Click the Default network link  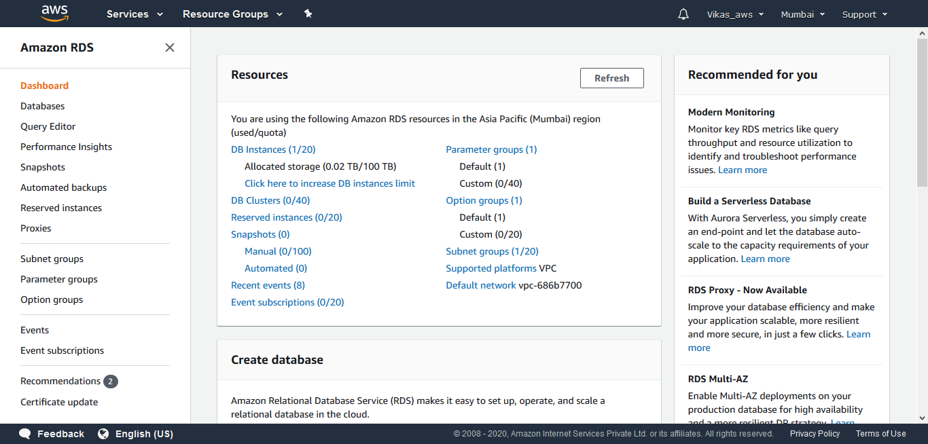click(481, 285)
